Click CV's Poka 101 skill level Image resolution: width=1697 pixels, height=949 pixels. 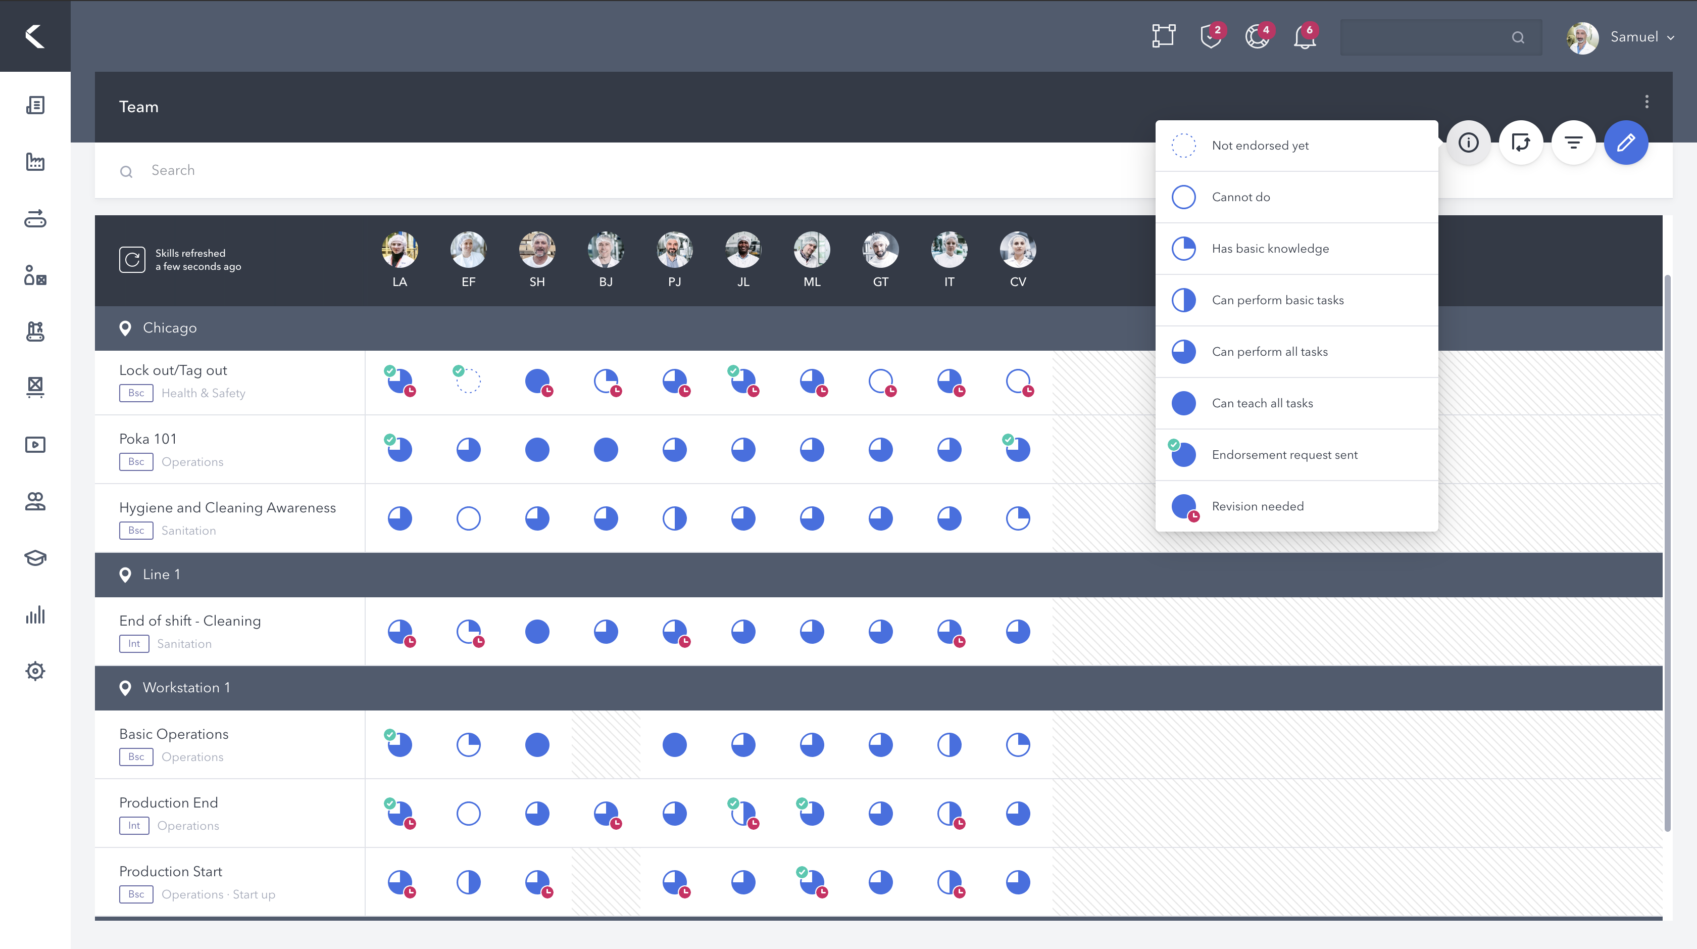[1018, 449]
